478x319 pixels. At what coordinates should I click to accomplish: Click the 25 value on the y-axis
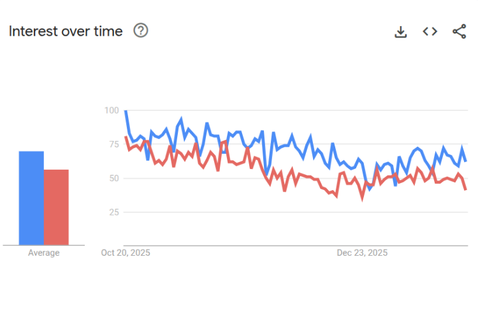[x=113, y=212]
